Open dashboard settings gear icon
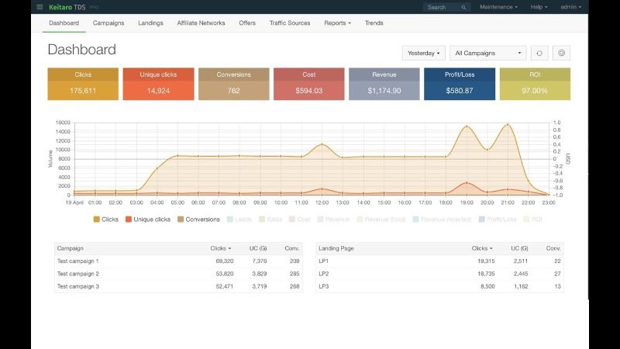Image resolution: width=620 pixels, height=349 pixels. point(563,54)
